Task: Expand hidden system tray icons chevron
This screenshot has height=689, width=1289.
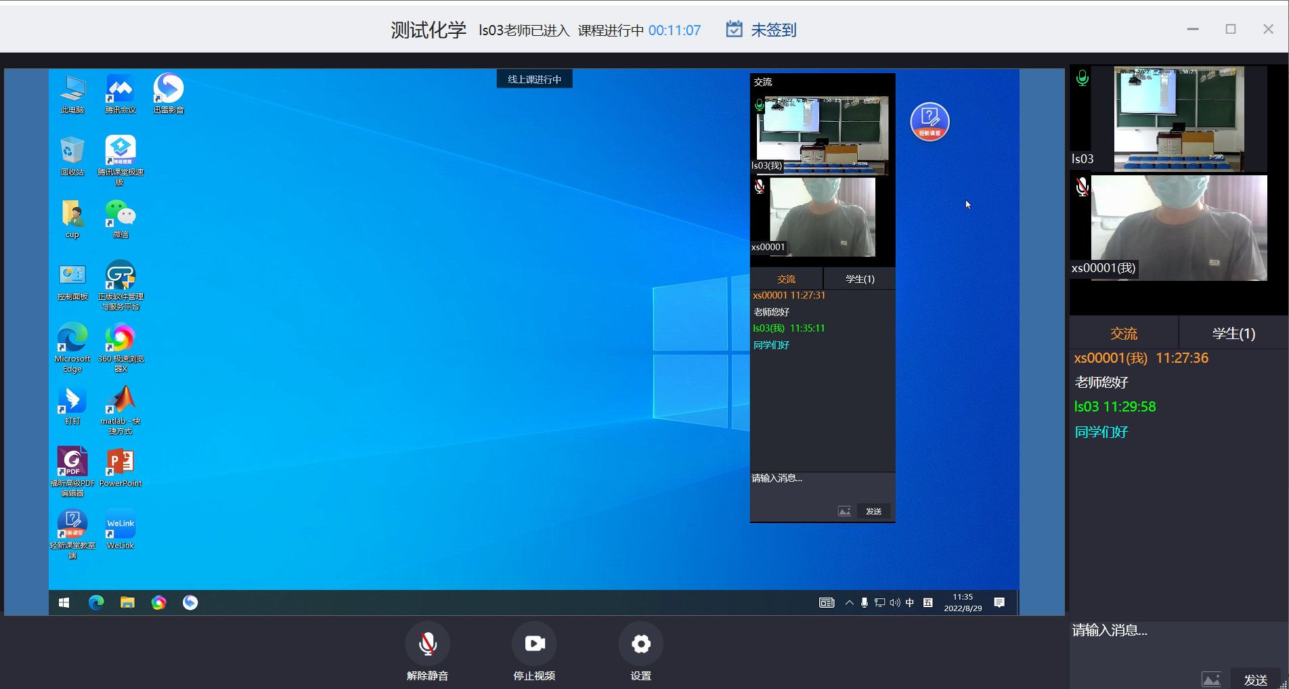Action: [x=849, y=602]
